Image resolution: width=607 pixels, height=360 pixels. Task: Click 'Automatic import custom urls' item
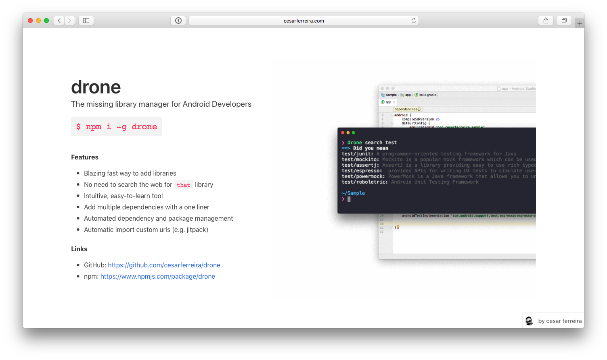146,230
